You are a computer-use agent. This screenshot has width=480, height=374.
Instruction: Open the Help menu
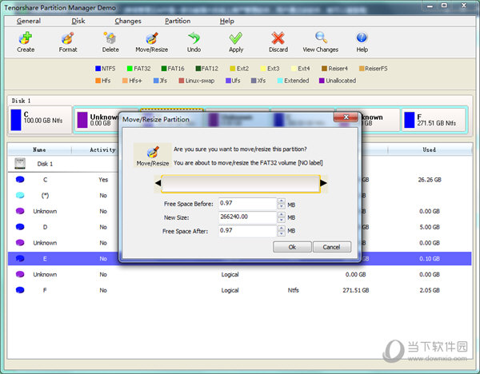(x=227, y=21)
